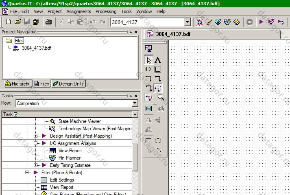Click Project Navigator panel up-arrow button

[x=131, y=32]
